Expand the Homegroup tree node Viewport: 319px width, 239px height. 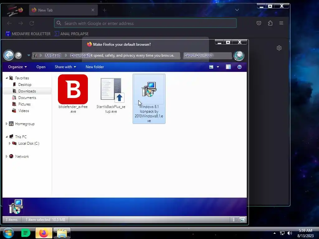coord(7,124)
